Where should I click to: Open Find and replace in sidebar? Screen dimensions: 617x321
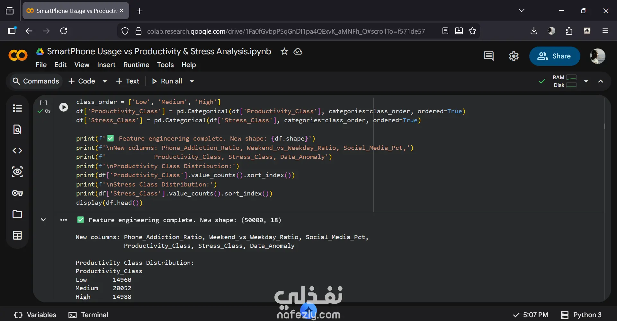[17, 129]
